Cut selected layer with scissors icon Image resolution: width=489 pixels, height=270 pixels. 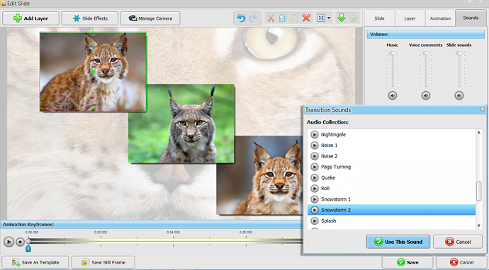point(271,18)
